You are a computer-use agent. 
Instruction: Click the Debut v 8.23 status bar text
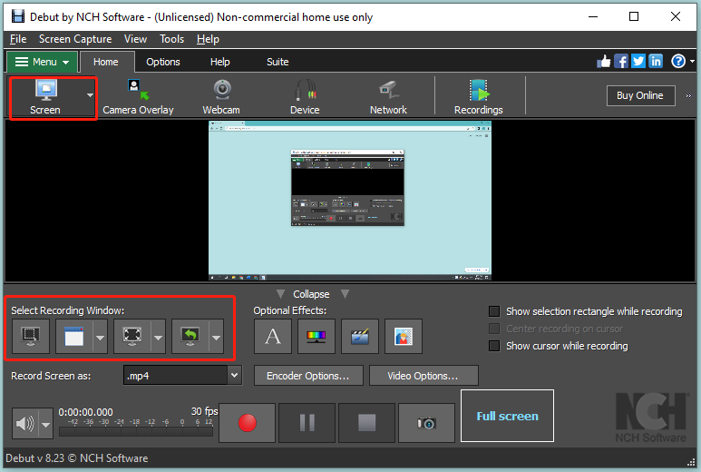click(x=77, y=458)
